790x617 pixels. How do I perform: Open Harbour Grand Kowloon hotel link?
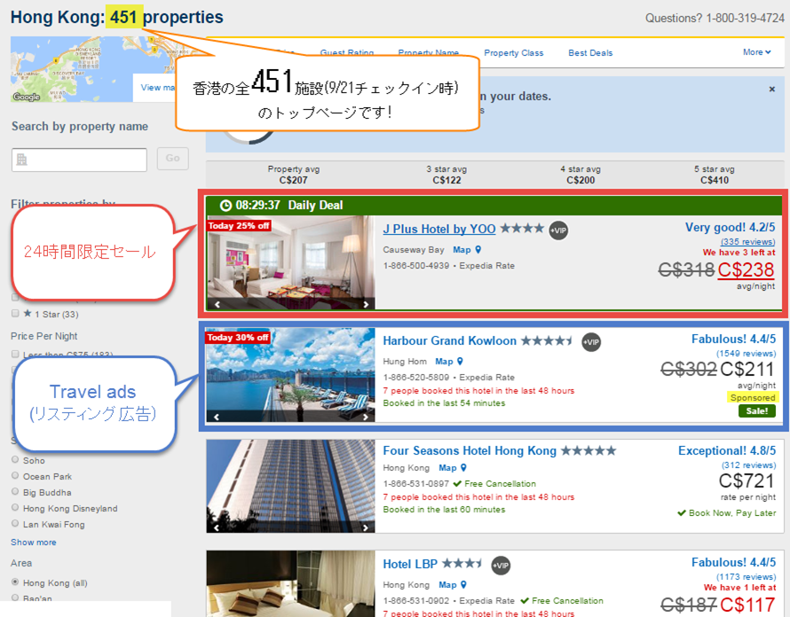pos(449,340)
